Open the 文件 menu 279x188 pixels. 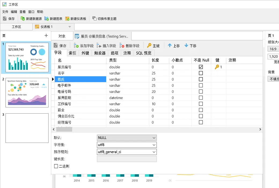pos(5,12)
